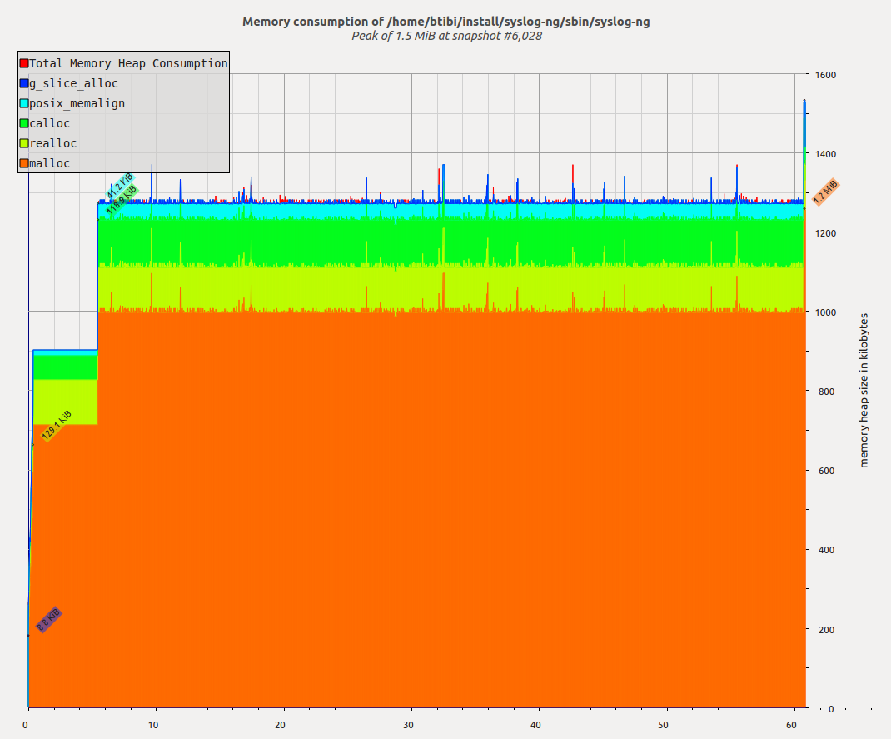This screenshot has width=891, height=739.
Task: Select the "Total Memory Heap Consumption" legend label
Action: coord(128,63)
